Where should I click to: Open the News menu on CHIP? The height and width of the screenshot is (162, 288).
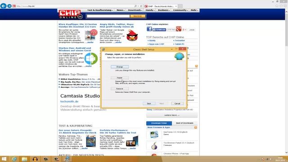click(x=121, y=10)
